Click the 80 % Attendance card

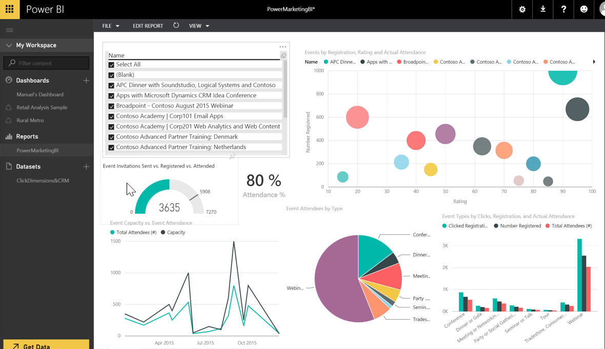point(264,186)
